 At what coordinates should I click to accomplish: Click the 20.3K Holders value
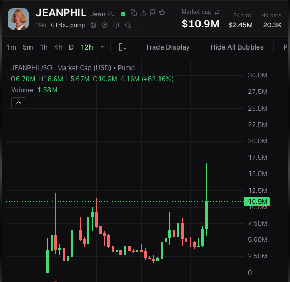272,25
